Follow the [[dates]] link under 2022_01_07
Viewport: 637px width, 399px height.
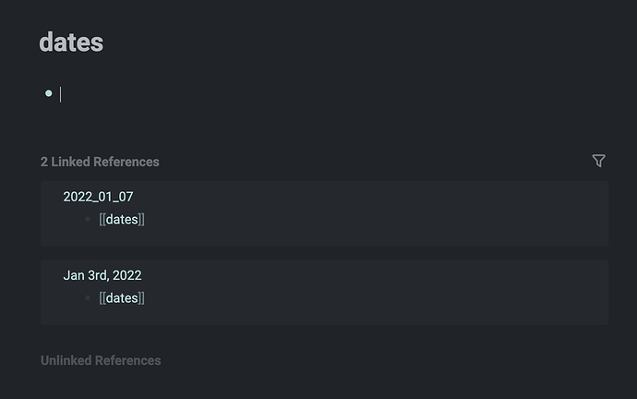coord(122,220)
